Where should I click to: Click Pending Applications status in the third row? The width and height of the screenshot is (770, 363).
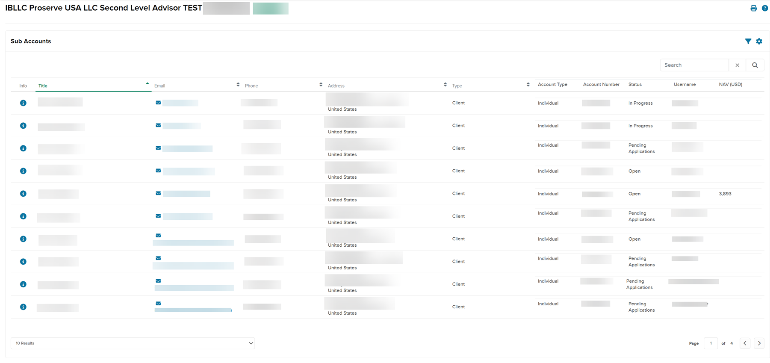[641, 148]
